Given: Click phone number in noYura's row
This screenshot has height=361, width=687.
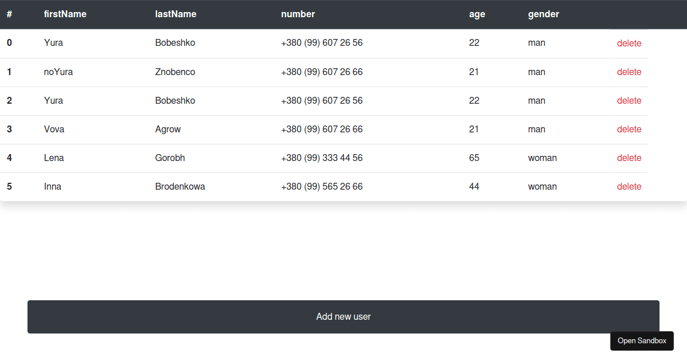Looking at the screenshot, I should pos(322,72).
